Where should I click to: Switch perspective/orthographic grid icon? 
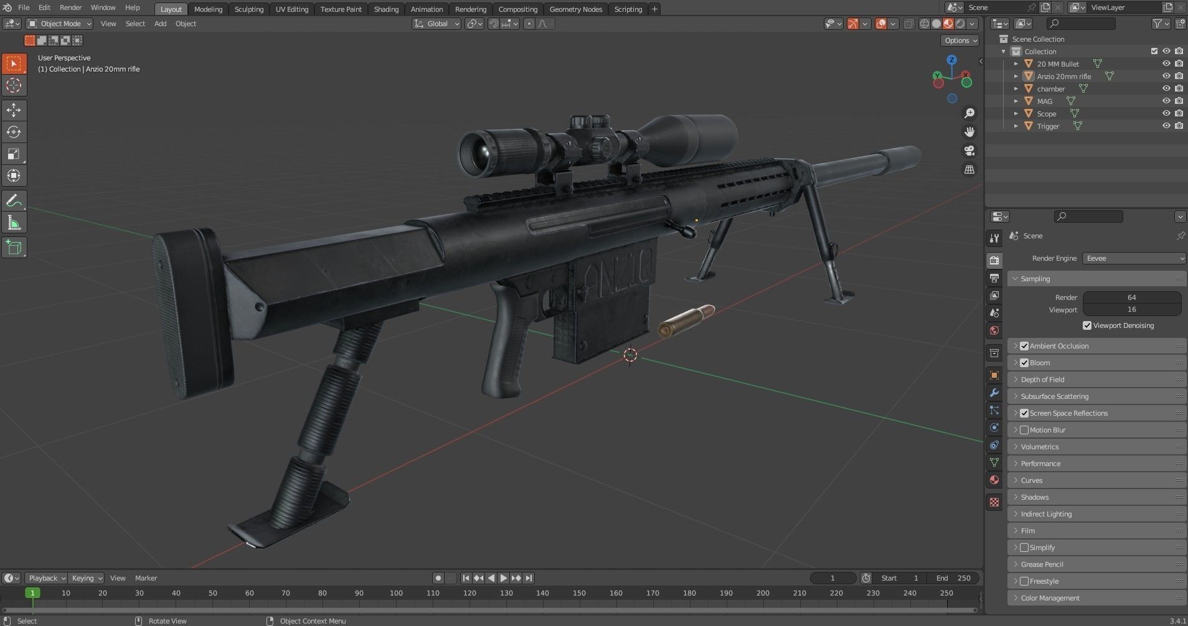(969, 169)
